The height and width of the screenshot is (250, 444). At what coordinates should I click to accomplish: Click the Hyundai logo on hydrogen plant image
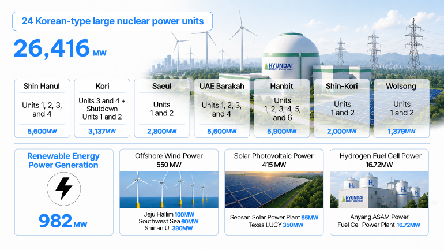click(x=352, y=199)
